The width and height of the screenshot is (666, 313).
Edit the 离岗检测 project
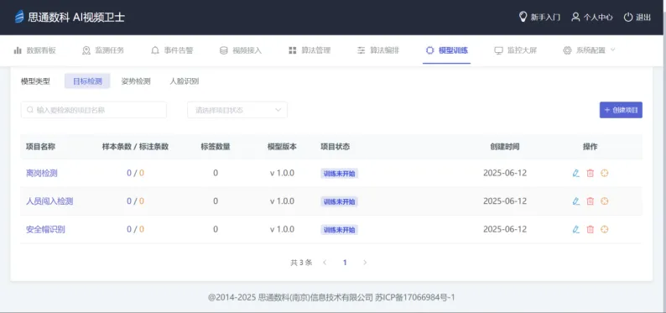tap(576, 173)
